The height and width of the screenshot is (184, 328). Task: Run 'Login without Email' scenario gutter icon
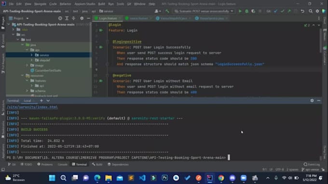[101, 81]
